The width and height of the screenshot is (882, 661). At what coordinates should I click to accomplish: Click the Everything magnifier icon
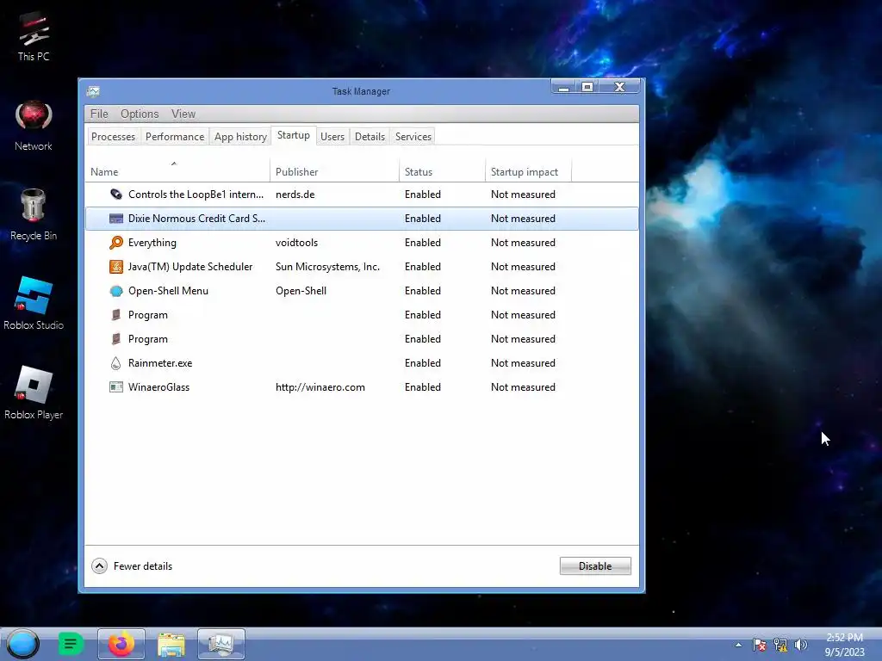(x=116, y=243)
